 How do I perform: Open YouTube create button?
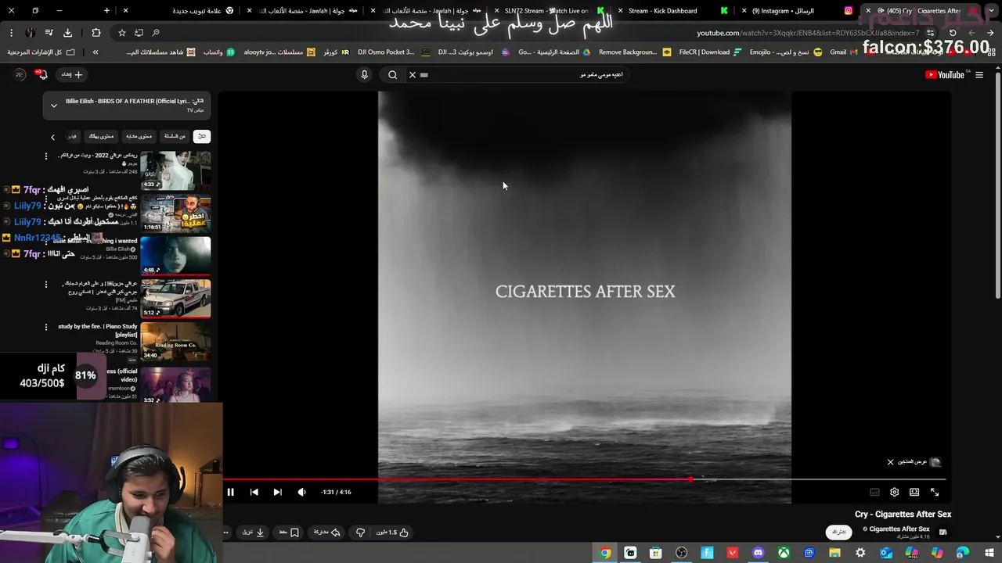[x=73, y=74]
